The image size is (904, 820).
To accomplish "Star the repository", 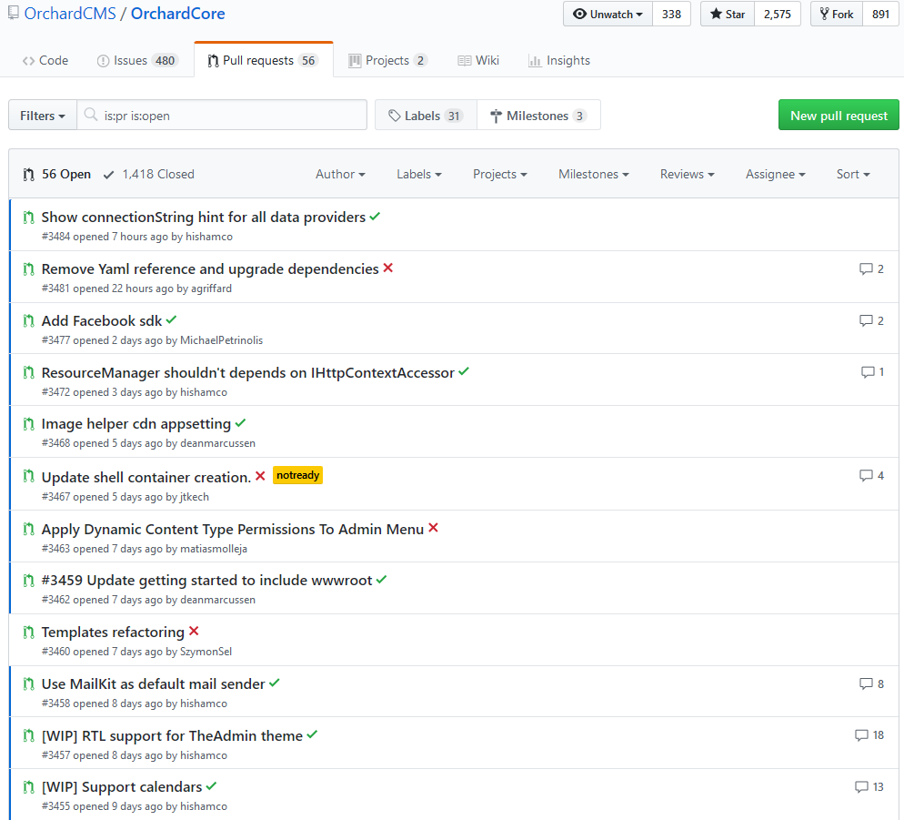I will (x=728, y=14).
